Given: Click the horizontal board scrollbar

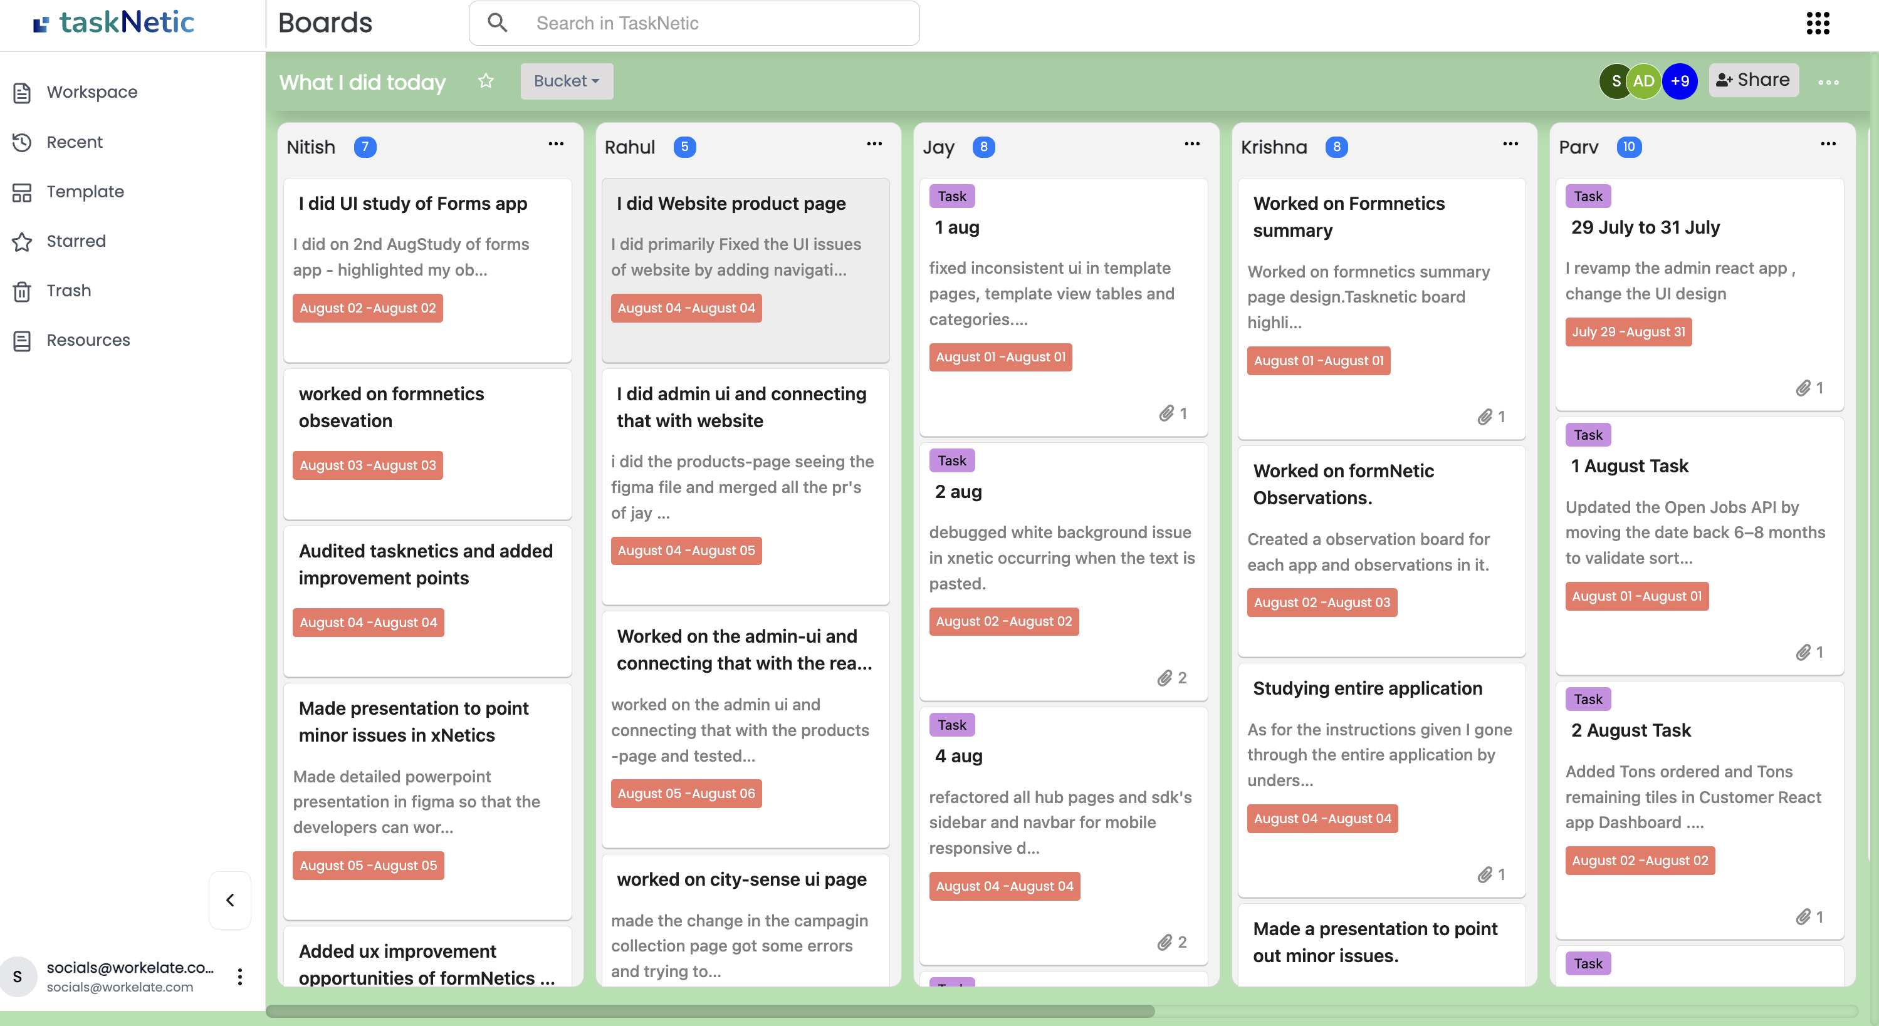Looking at the screenshot, I should click(x=709, y=1011).
